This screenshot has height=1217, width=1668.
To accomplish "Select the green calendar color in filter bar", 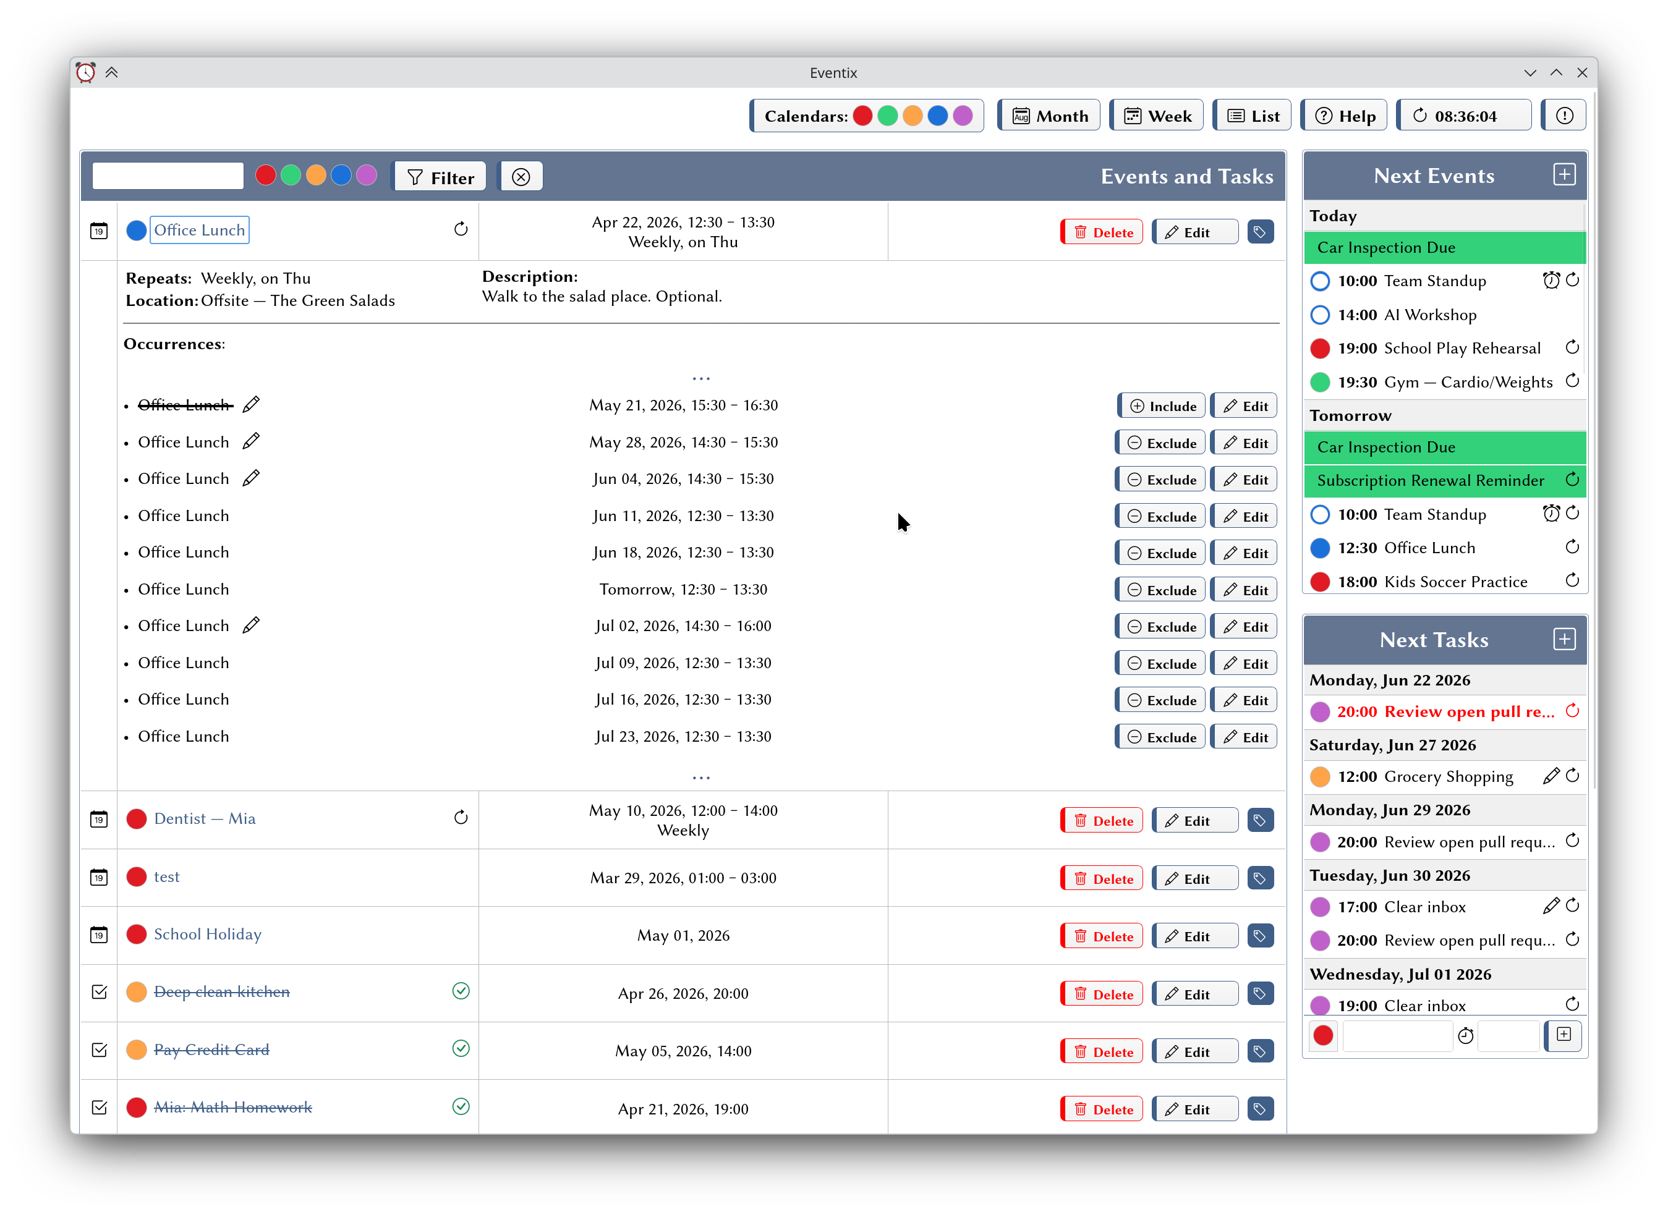I will pyautogui.click(x=291, y=176).
